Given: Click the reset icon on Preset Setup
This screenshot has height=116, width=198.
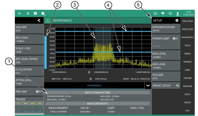Looking at the screenshot, I should (178, 86).
